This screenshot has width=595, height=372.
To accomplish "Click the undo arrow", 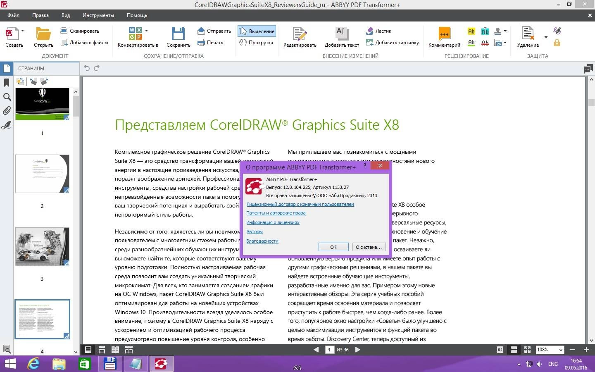I will click(87, 68).
